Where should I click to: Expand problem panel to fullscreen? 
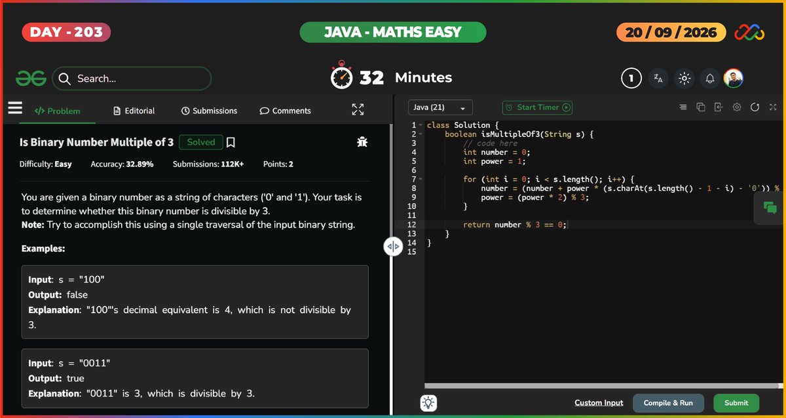click(358, 109)
